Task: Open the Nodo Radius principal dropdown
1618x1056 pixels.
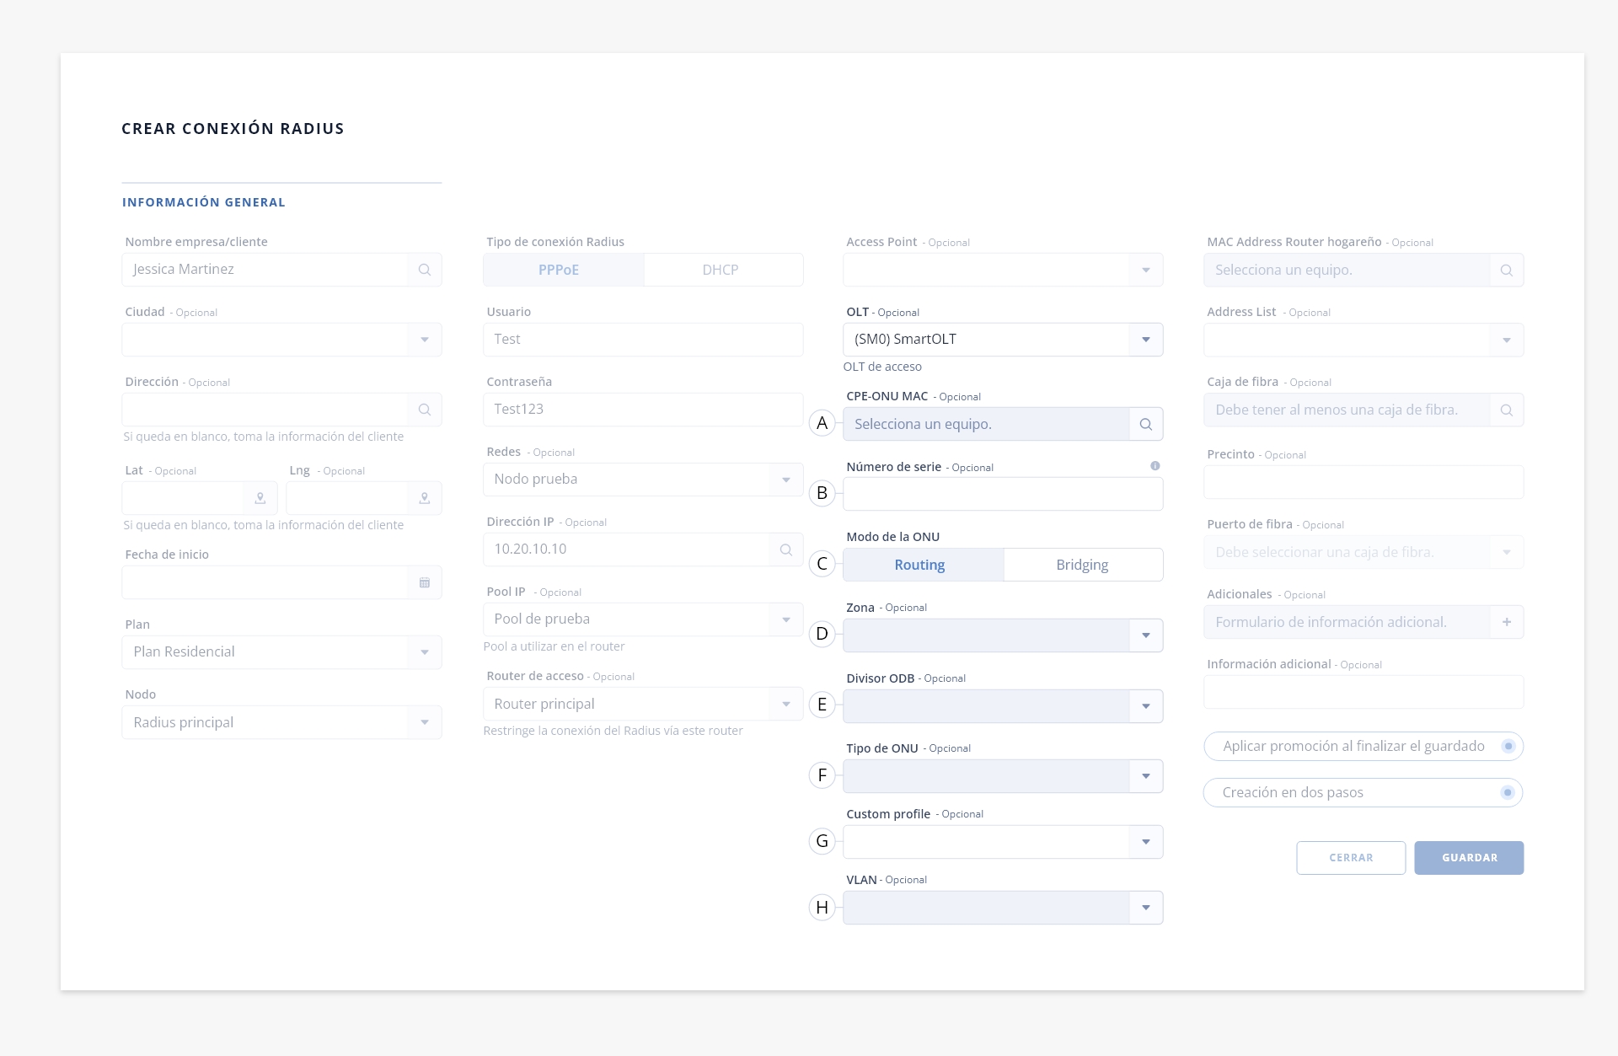Action: (281, 722)
